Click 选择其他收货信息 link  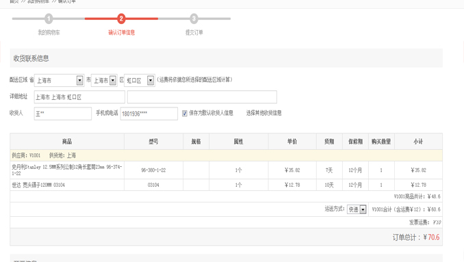tap(263, 113)
